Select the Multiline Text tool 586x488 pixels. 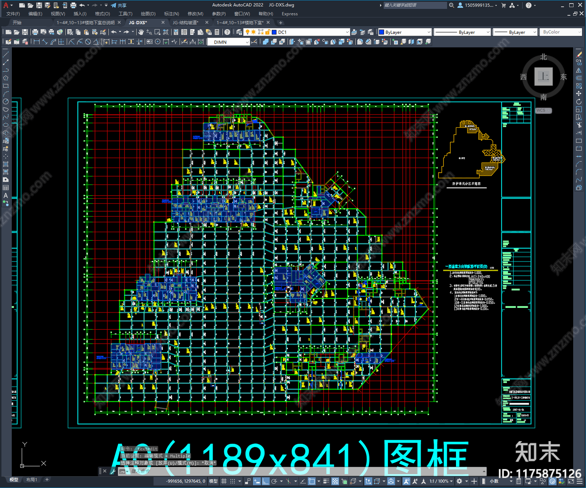pyautogui.click(x=5, y=195)
